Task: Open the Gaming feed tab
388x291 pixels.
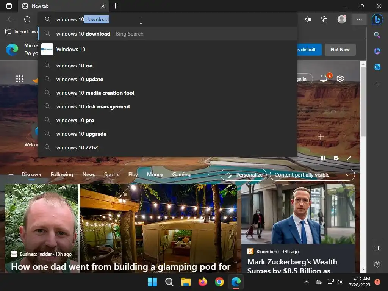Action: [x=181, y=174]
